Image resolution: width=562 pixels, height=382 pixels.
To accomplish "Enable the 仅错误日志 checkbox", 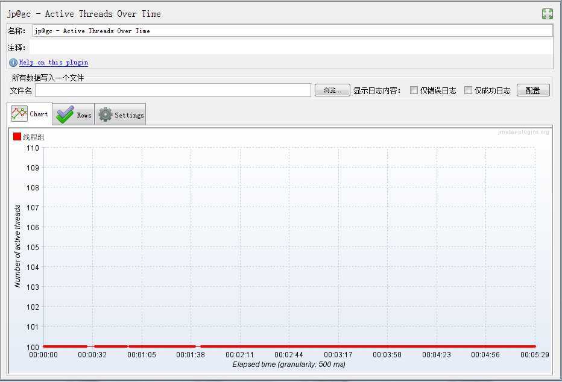I will [414, 90].
